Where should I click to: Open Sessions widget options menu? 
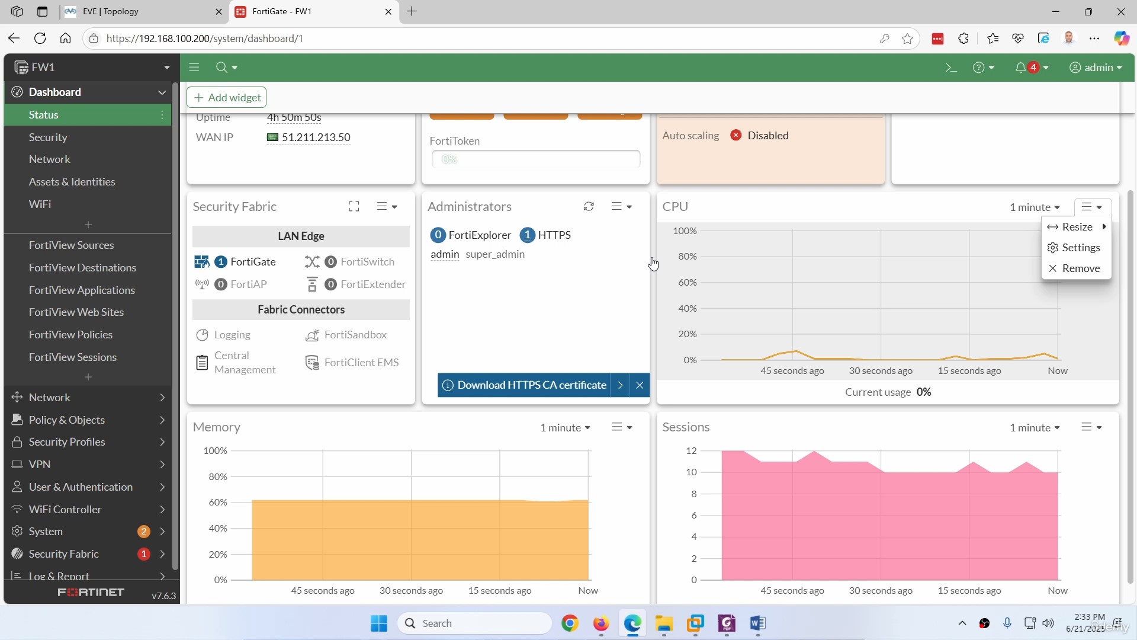[x=1091, y=427]
